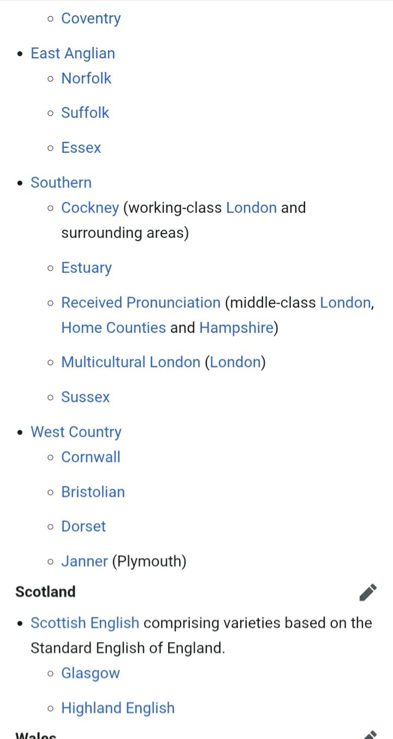Open the Estuary English link
Screen dimensions: 393x739
86,268
